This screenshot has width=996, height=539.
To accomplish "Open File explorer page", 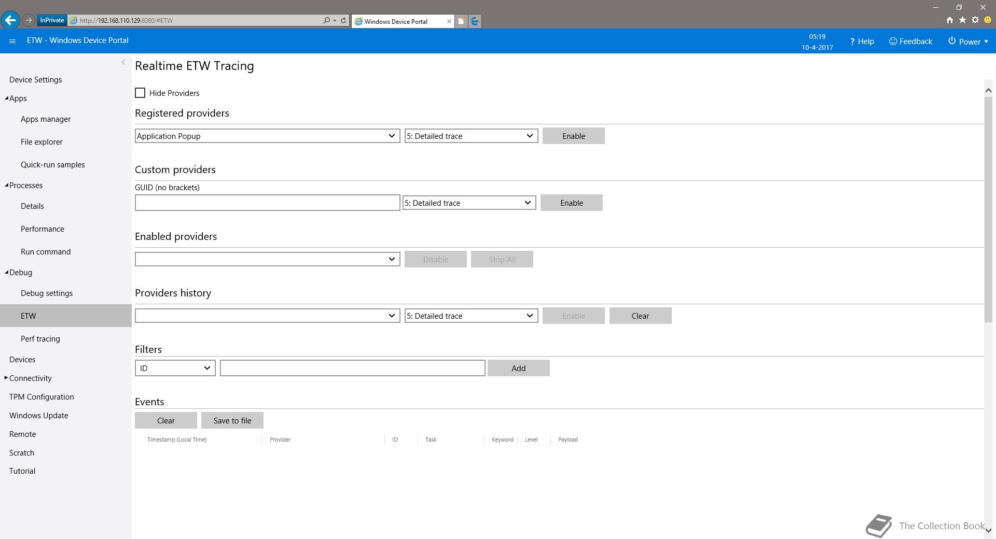I will (41, 141).
